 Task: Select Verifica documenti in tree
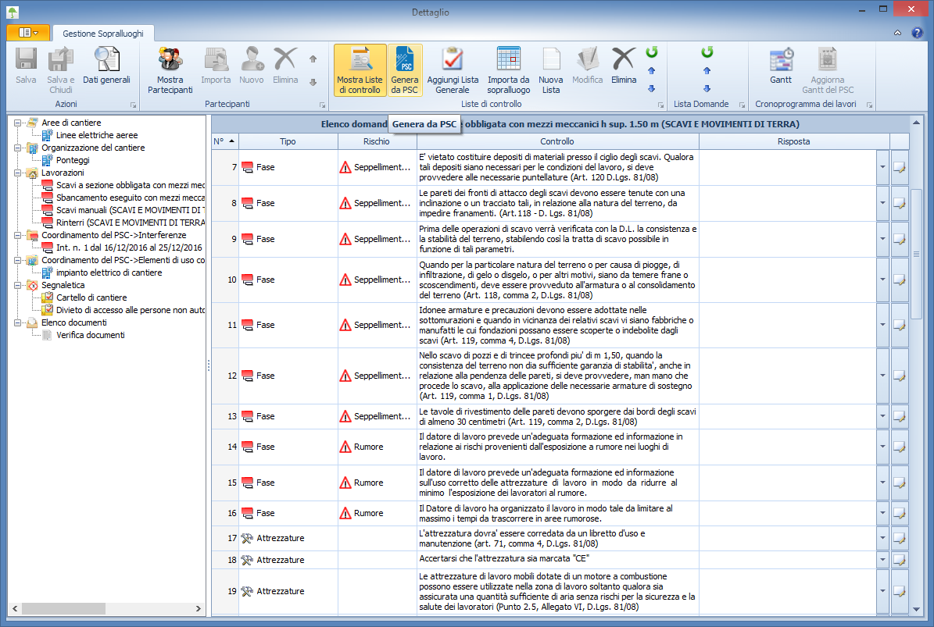click(x=90, y=335)
